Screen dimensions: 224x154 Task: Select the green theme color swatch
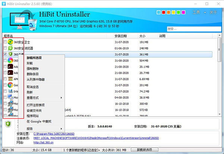(x=178, y=12)
